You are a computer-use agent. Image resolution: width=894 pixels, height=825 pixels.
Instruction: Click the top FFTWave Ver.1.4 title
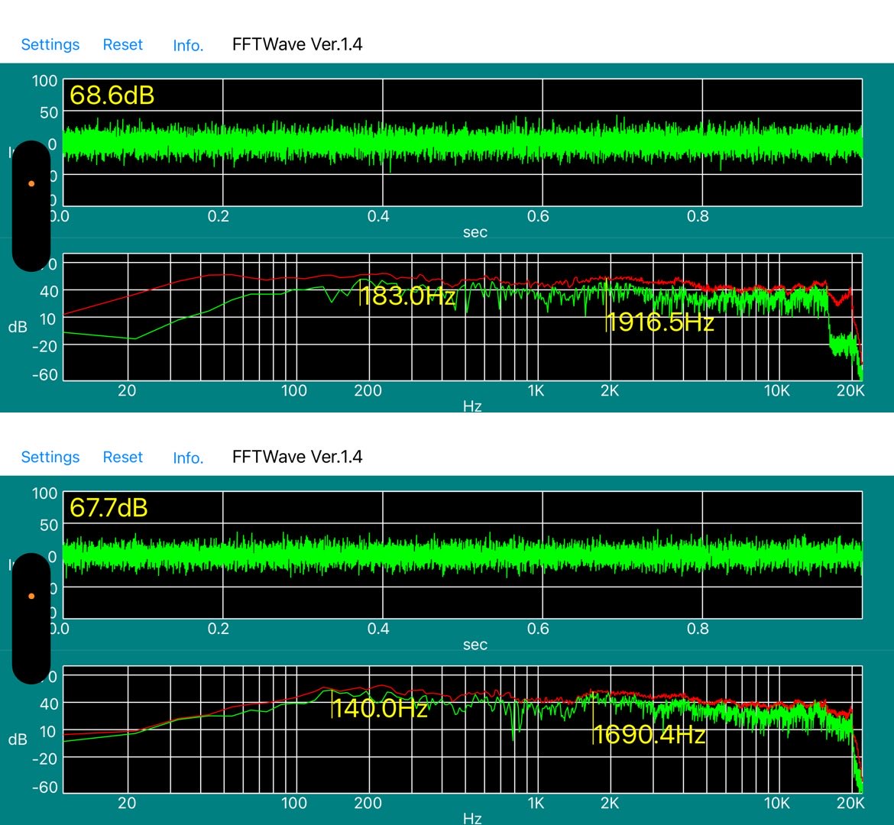297,44
